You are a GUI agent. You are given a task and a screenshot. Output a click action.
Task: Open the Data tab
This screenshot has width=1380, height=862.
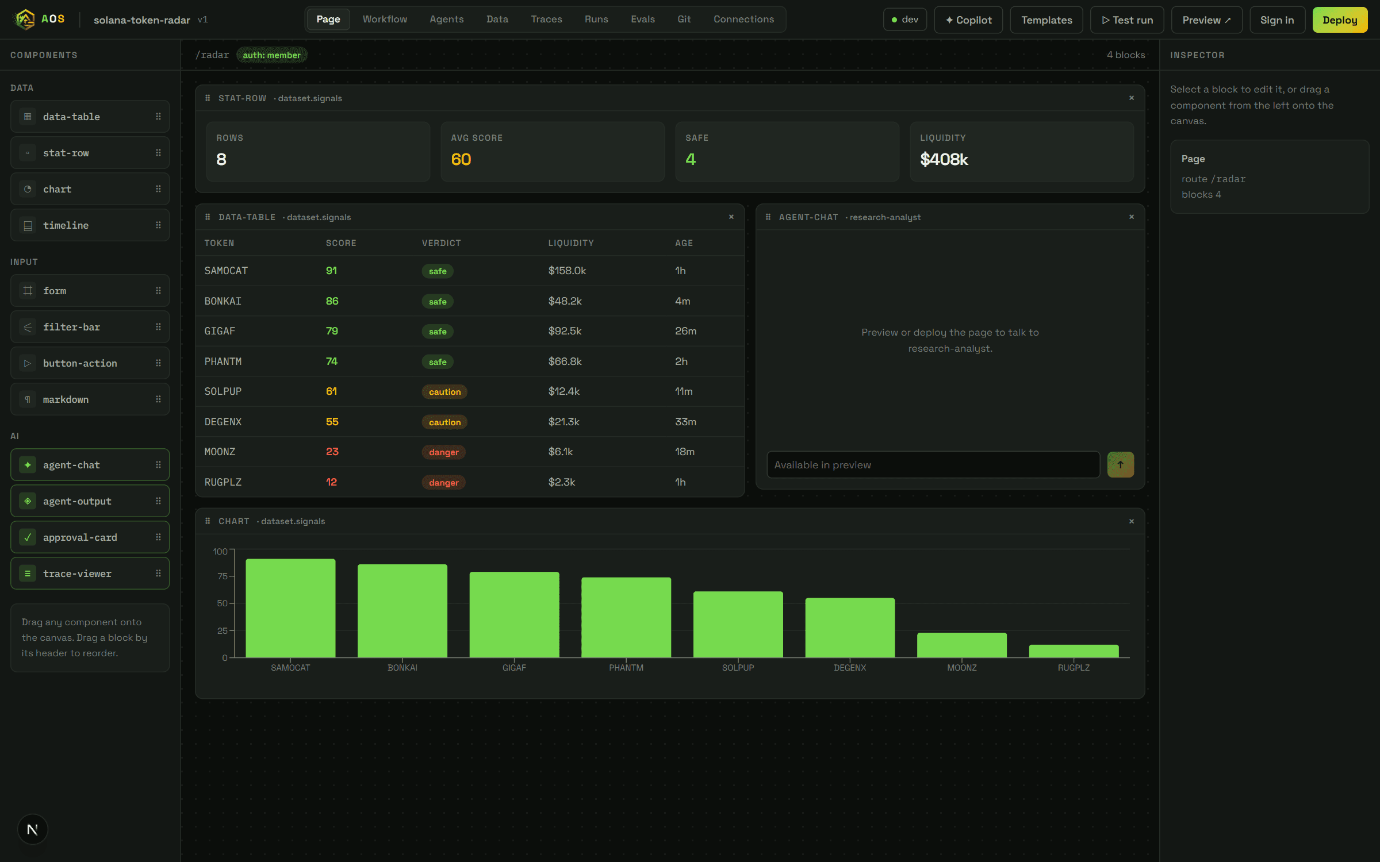click(x=497, y=20)
